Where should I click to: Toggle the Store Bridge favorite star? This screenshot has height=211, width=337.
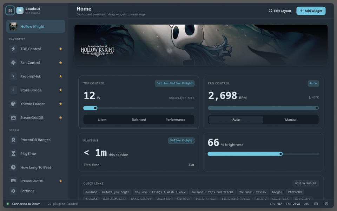click(x=61, y=90)
